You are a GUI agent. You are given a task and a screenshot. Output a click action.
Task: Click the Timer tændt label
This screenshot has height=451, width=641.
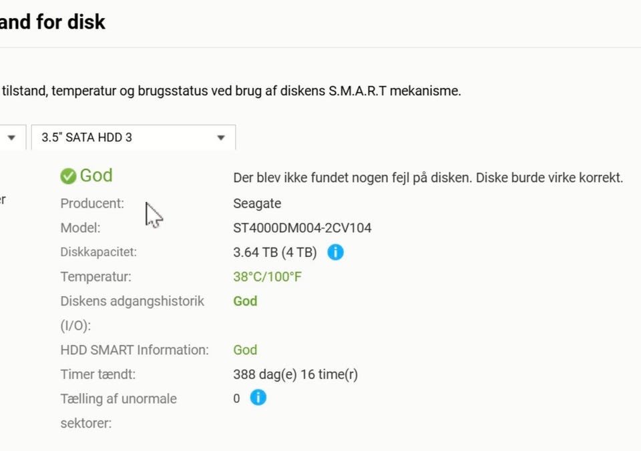pos(97,374)
